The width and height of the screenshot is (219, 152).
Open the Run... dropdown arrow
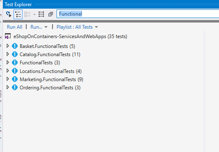(46, 27)
